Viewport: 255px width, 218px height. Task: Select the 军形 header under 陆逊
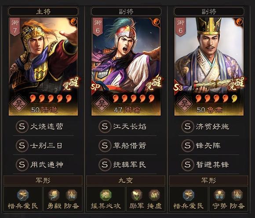[x=43, y=180]
